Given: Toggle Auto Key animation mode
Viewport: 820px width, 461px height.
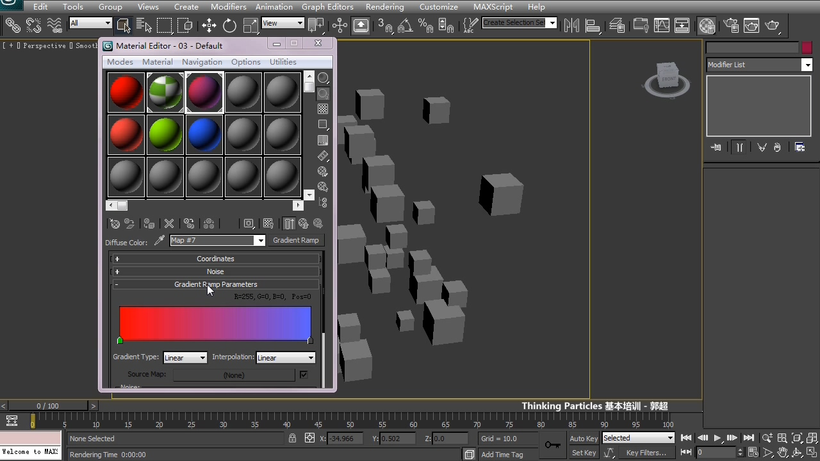Looking at the screenshot, I should pos(584,439).
